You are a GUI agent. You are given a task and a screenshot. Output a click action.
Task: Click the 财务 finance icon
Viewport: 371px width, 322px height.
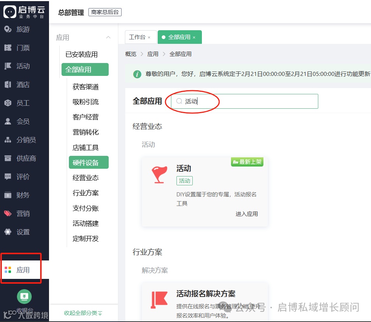(8, 195)
